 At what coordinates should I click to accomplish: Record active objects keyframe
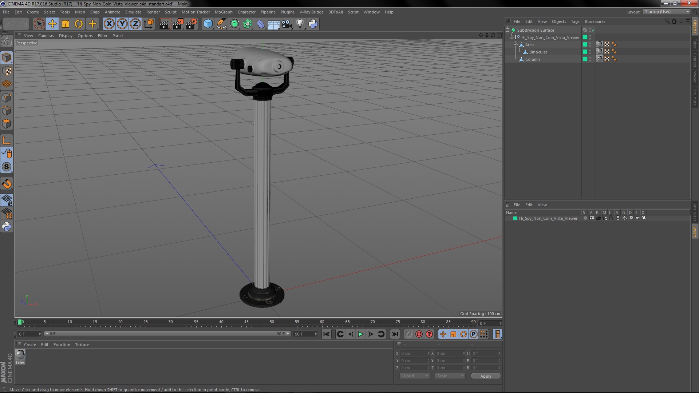409,334
